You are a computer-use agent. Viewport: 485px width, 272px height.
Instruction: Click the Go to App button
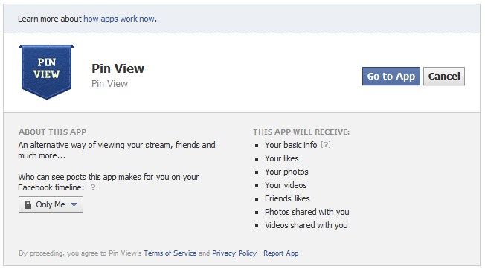(x=391, y=76)
